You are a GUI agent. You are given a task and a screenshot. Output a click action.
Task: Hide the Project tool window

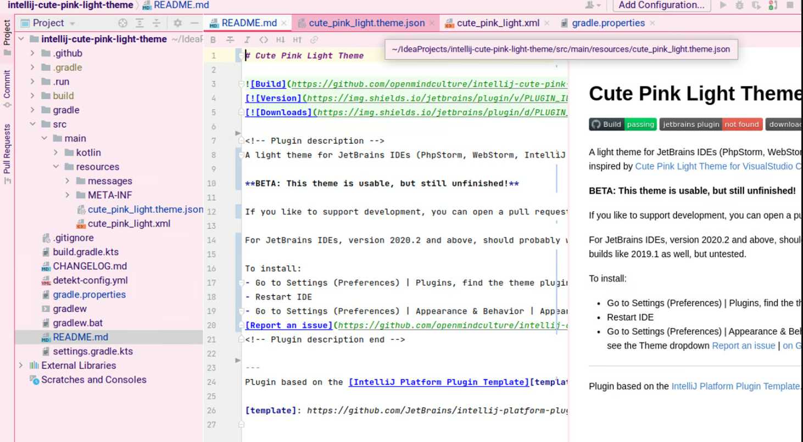pyautogui.click(x=194, y=23)
